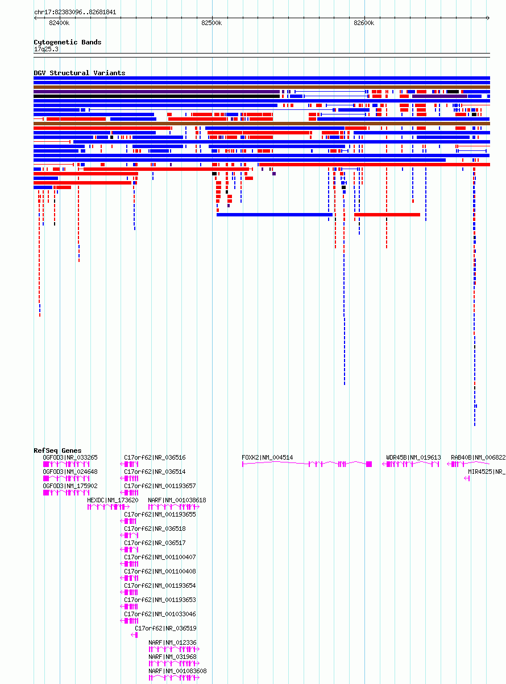
Task: Click the RAB40B|NM_006822 gene label
Action: coord(478,457)
